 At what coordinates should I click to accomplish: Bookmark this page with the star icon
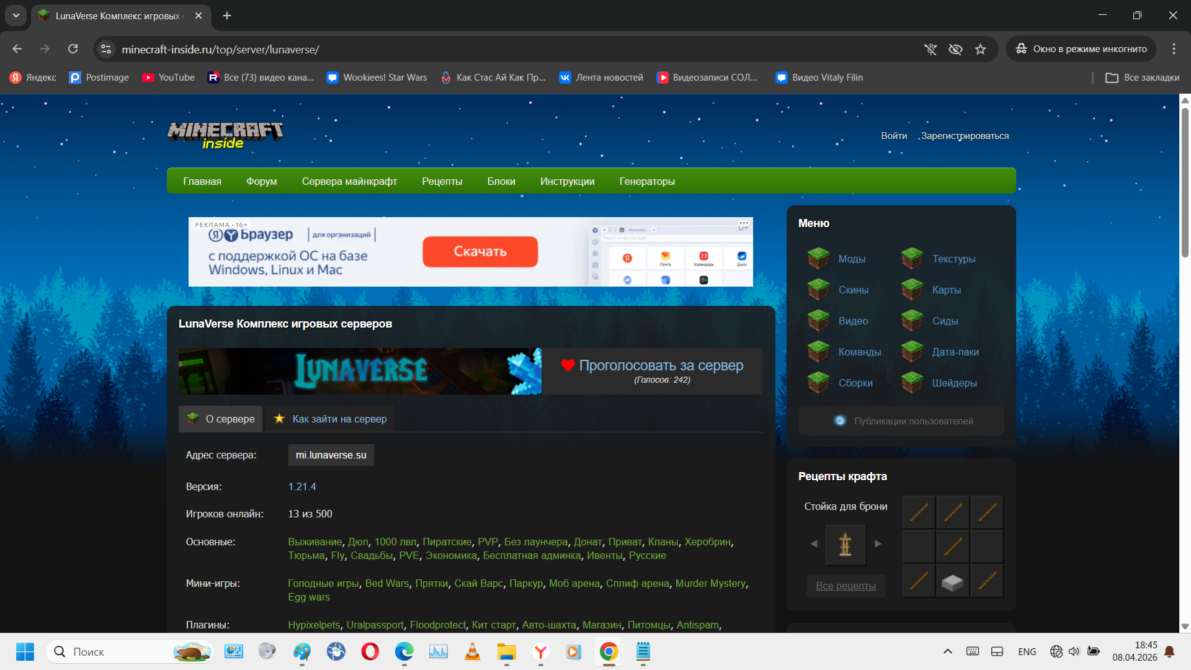[980, 49]
